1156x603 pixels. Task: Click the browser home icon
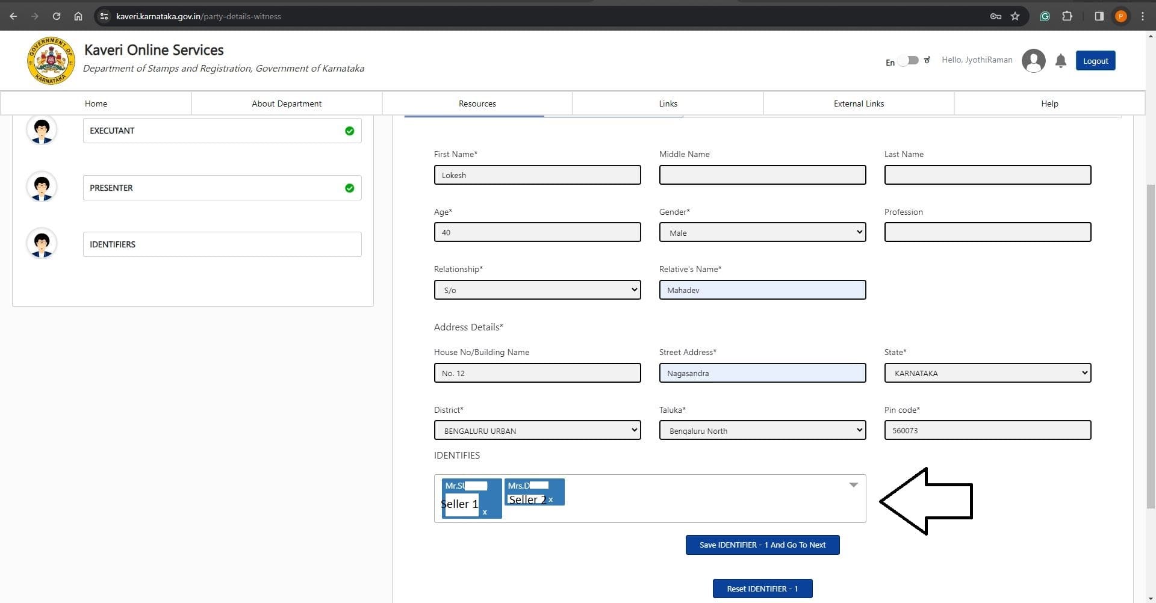tap(78, 16)
